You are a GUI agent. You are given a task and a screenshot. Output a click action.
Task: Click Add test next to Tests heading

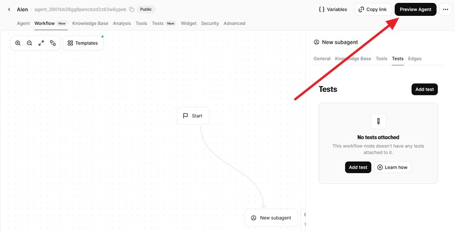pyautogui.click(x=424, y=89)
